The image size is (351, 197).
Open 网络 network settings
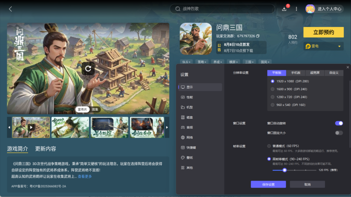tap(200, 138)
